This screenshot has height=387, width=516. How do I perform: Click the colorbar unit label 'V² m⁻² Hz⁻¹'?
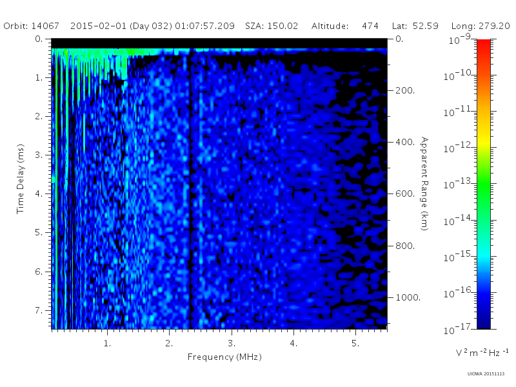pos(482,352)
